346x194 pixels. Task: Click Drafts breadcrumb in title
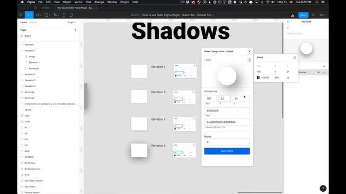(135, 15)
